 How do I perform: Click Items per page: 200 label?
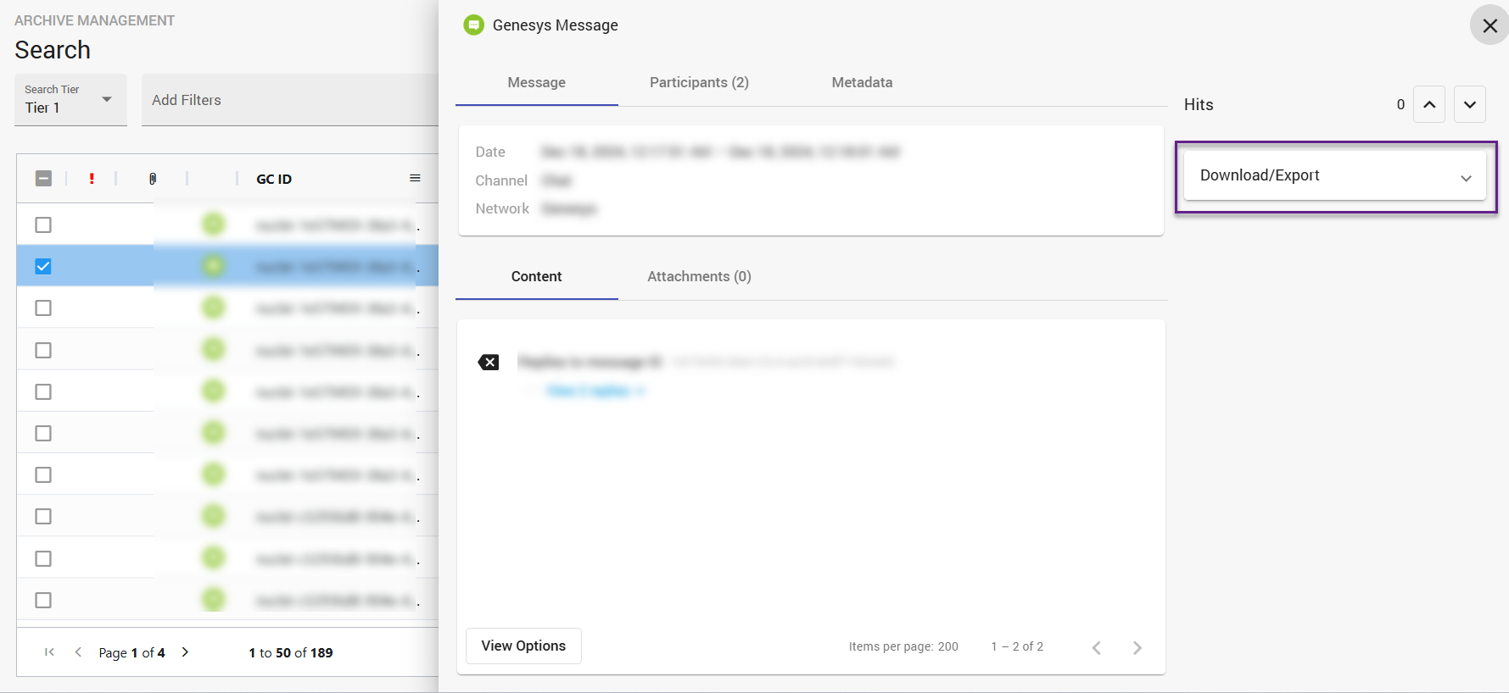click(903, 646)
